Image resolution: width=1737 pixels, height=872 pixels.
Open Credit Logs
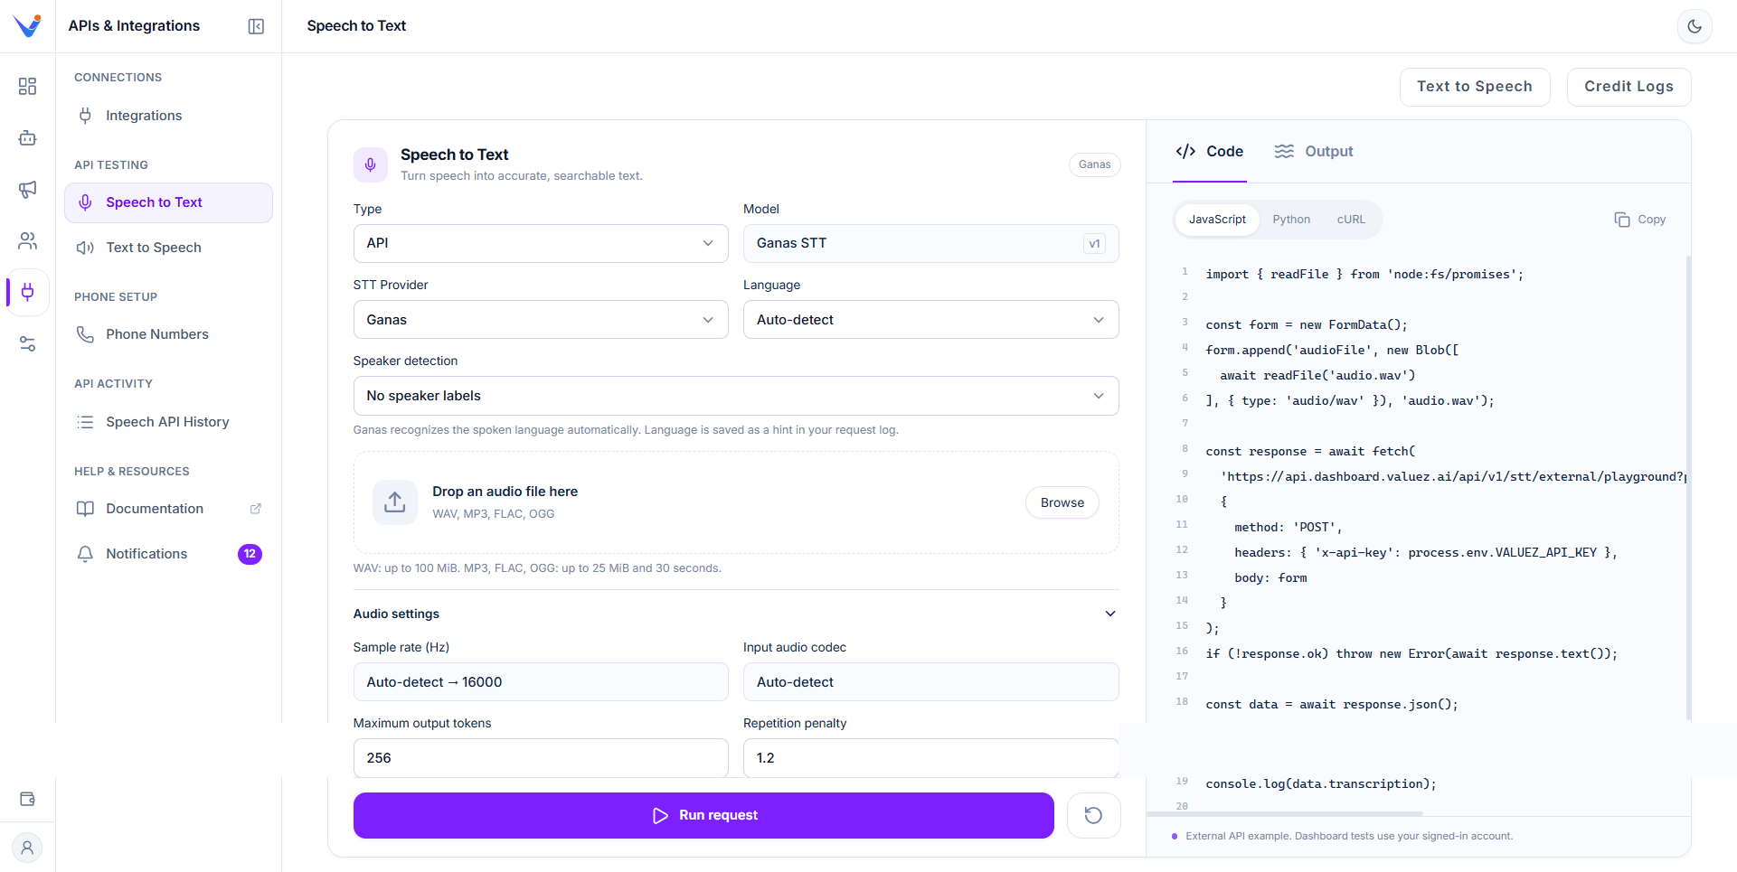coord(1628,87)
